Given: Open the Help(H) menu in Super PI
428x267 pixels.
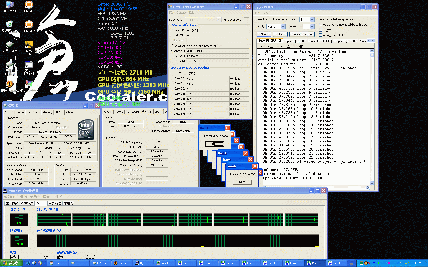Looking at the screenshot, I should (x=298, y=46).
